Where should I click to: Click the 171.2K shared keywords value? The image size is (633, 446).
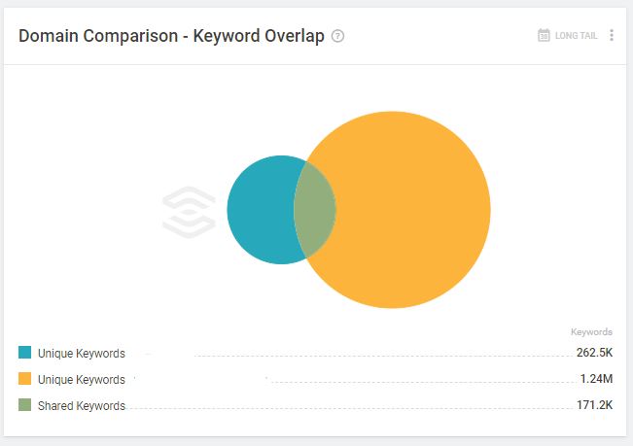(594, 405)
